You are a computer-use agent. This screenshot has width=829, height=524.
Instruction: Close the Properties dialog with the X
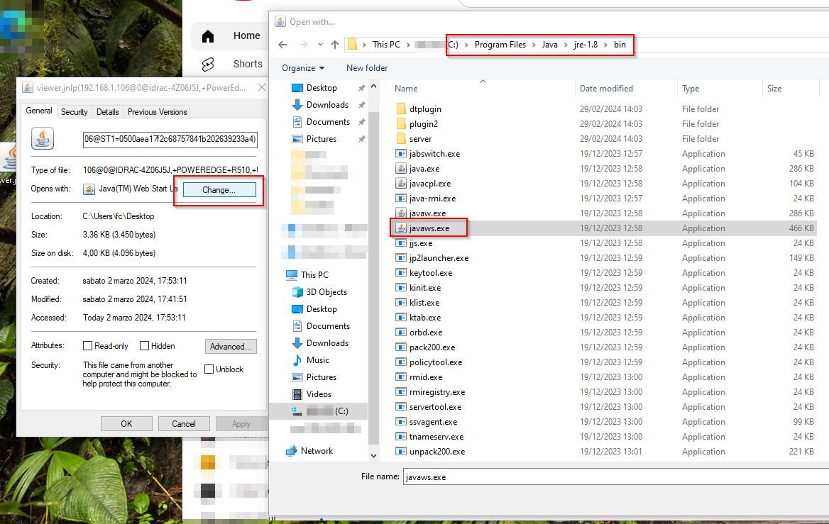click(x=261, y=87)
